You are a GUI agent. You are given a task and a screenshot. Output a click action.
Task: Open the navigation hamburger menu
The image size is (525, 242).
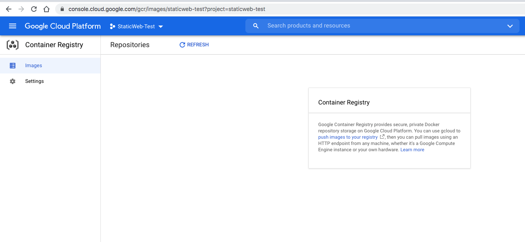(12, 26)
